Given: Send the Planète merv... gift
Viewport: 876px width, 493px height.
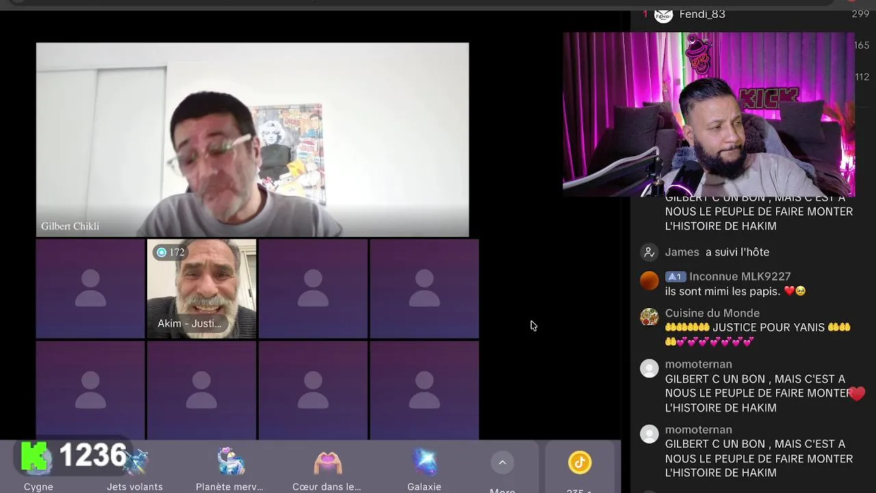Looking at the screenshot, I should pyautogui.click(x=229, y=469).
